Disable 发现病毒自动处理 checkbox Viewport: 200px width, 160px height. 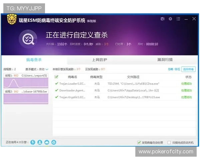pyautogui.click(x=139, y=142)
